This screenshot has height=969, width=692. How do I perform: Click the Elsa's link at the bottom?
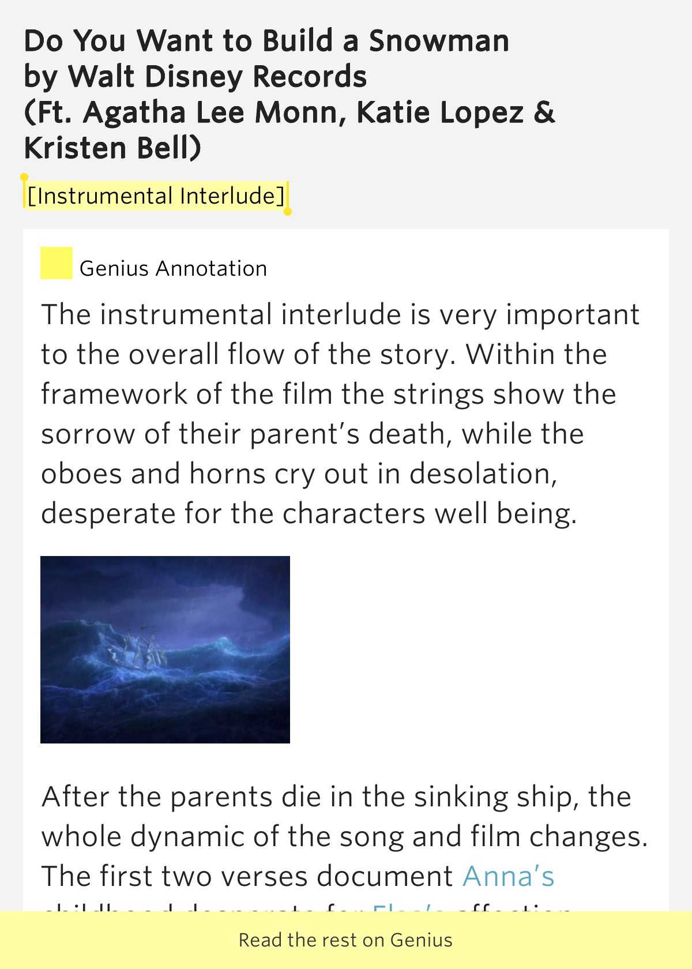click(409, 907)
